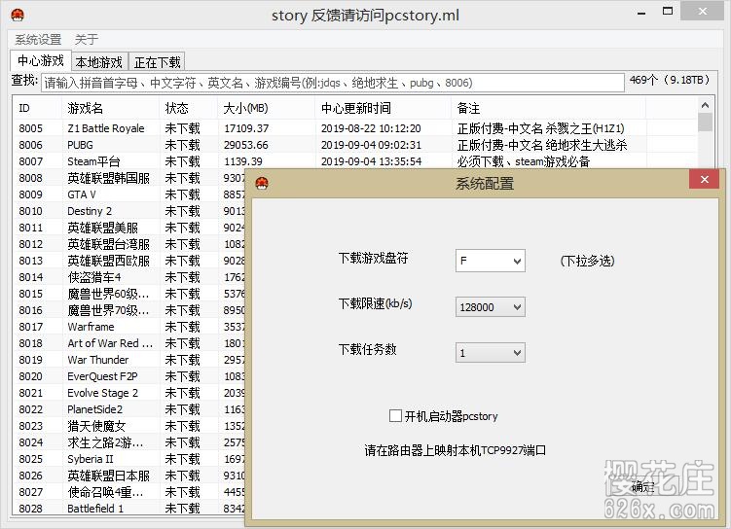The image size is (731, 529).
Task: Select the EverQuest F2P row
Action: coord(129,376)
